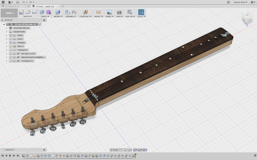The height and width of the screenshot is (160, 257).
Task: Open the CREATE menu
Action: click(45, 16)
